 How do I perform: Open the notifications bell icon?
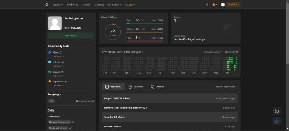(207, 5)
